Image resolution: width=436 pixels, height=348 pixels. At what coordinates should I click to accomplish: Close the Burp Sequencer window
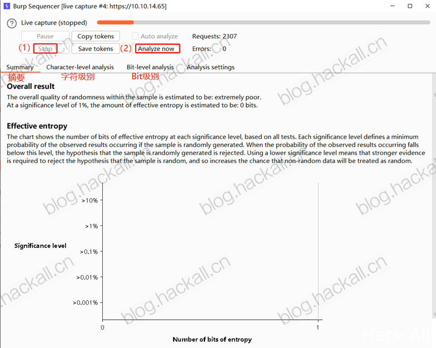click(x=427, y=6)
